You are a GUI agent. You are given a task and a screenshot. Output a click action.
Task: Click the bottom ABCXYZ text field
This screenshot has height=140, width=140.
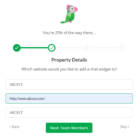tap(69, 113)
